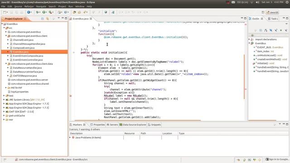Open the Project Explorer view menu triangle

click(x=58, y=18)
